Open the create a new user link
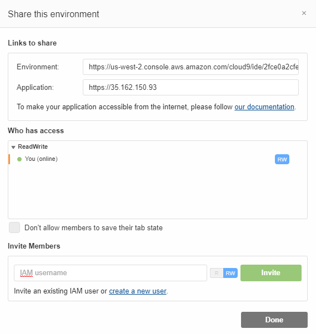The height and width of the screenshot is (334, 316). pyautogui.click(x=138, y=291)
